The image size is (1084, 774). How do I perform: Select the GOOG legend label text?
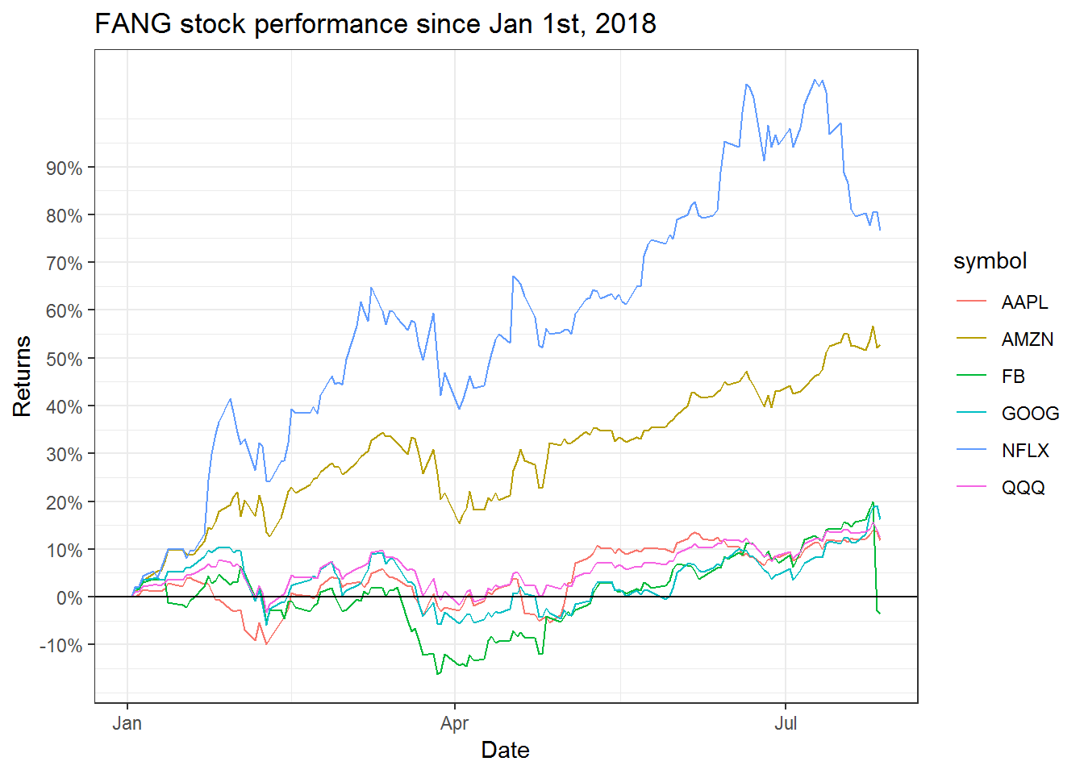[x=1030, y=414]
